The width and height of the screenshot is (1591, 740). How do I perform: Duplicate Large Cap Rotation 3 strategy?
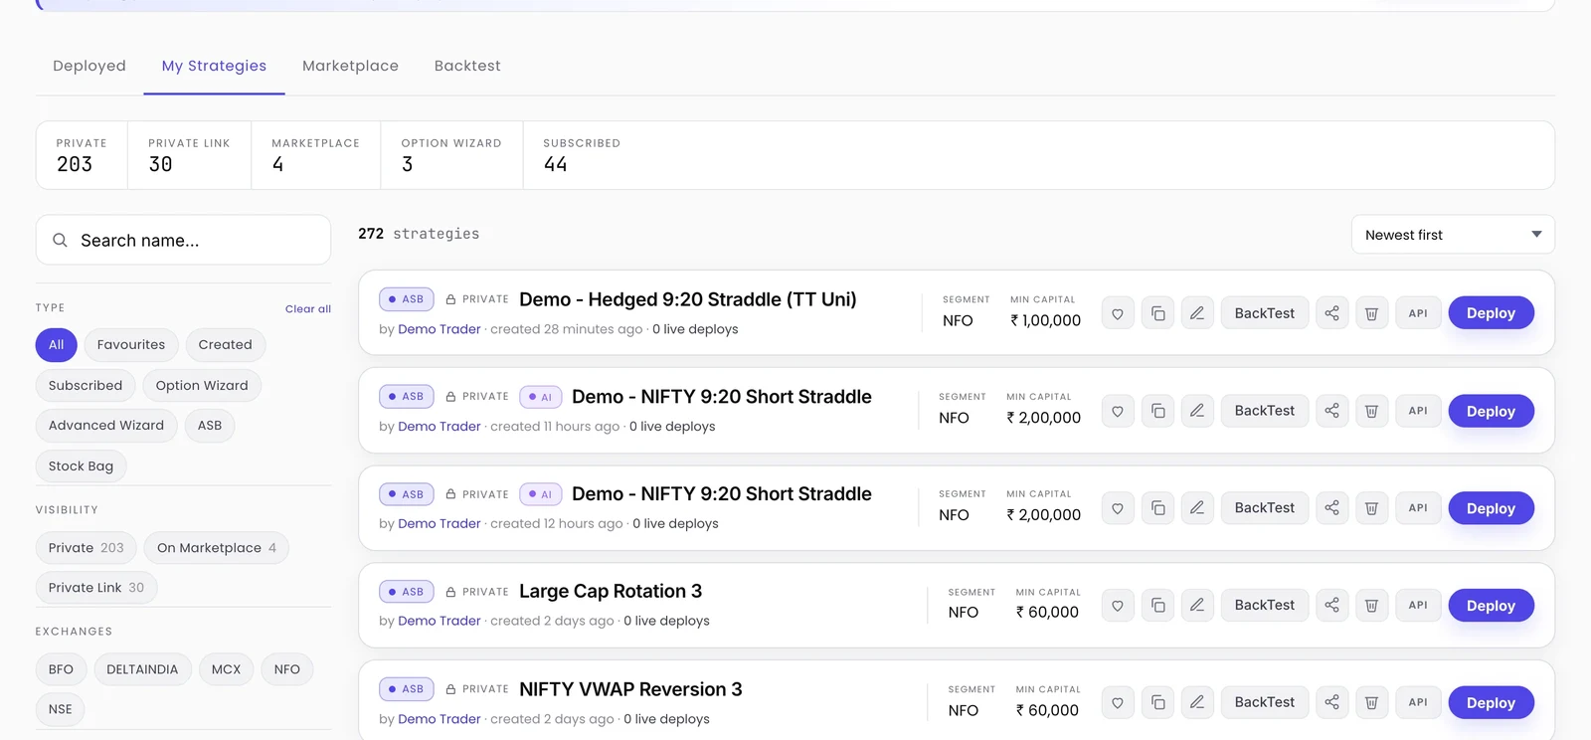[1157, 605]
